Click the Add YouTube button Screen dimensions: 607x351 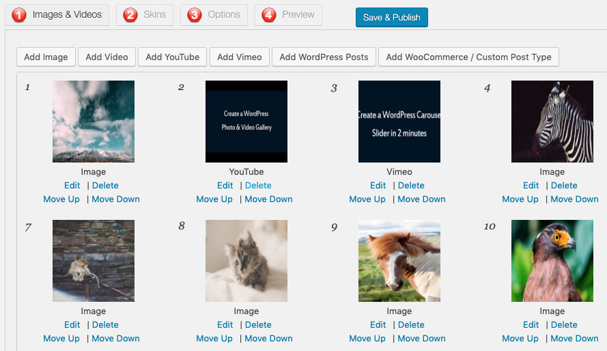[x=172, y=57]
